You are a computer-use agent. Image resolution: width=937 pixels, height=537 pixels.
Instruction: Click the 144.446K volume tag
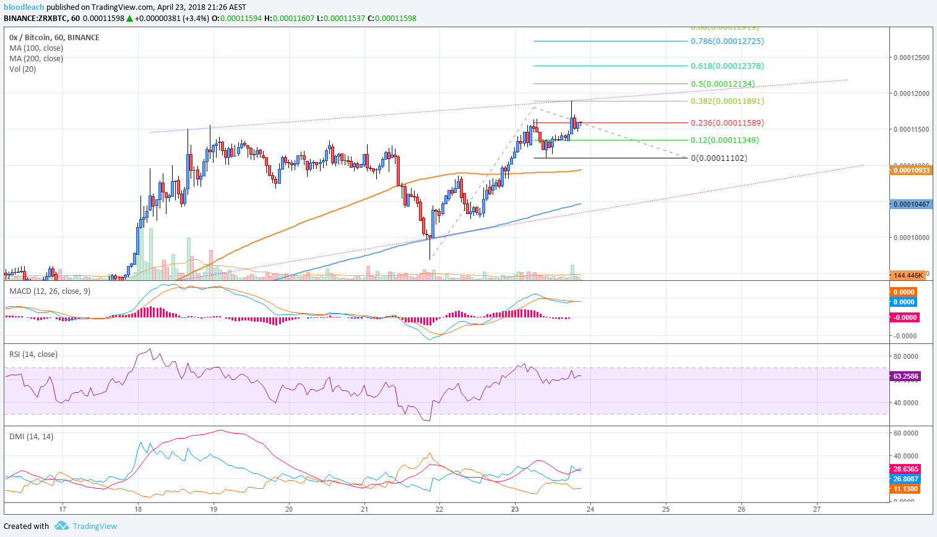[908, 275]
